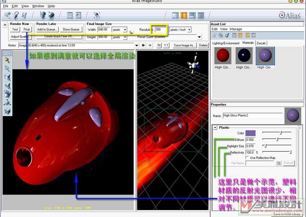This screenshot has width=306, height=217.
Task: Click the open file arrow icon
Action: [x=16, y=15]
